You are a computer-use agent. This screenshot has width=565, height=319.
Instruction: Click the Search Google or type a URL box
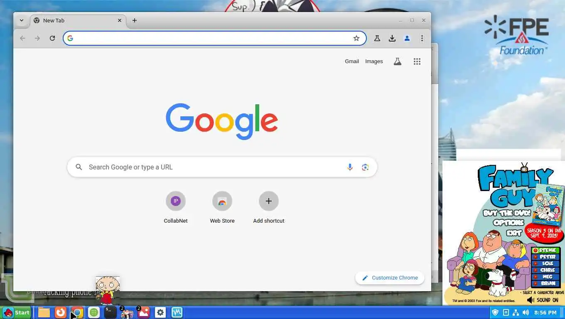[222, 167]
